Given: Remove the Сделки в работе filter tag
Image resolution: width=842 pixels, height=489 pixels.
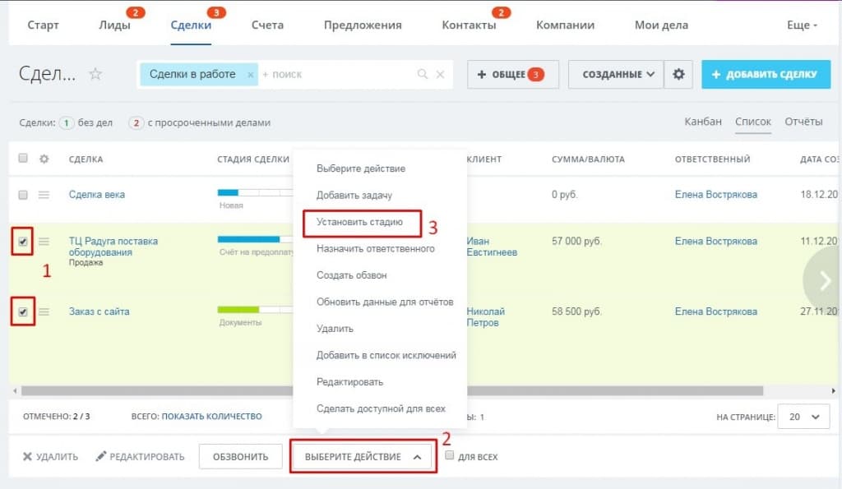Looking at the screenshot, I should [251, 74].
